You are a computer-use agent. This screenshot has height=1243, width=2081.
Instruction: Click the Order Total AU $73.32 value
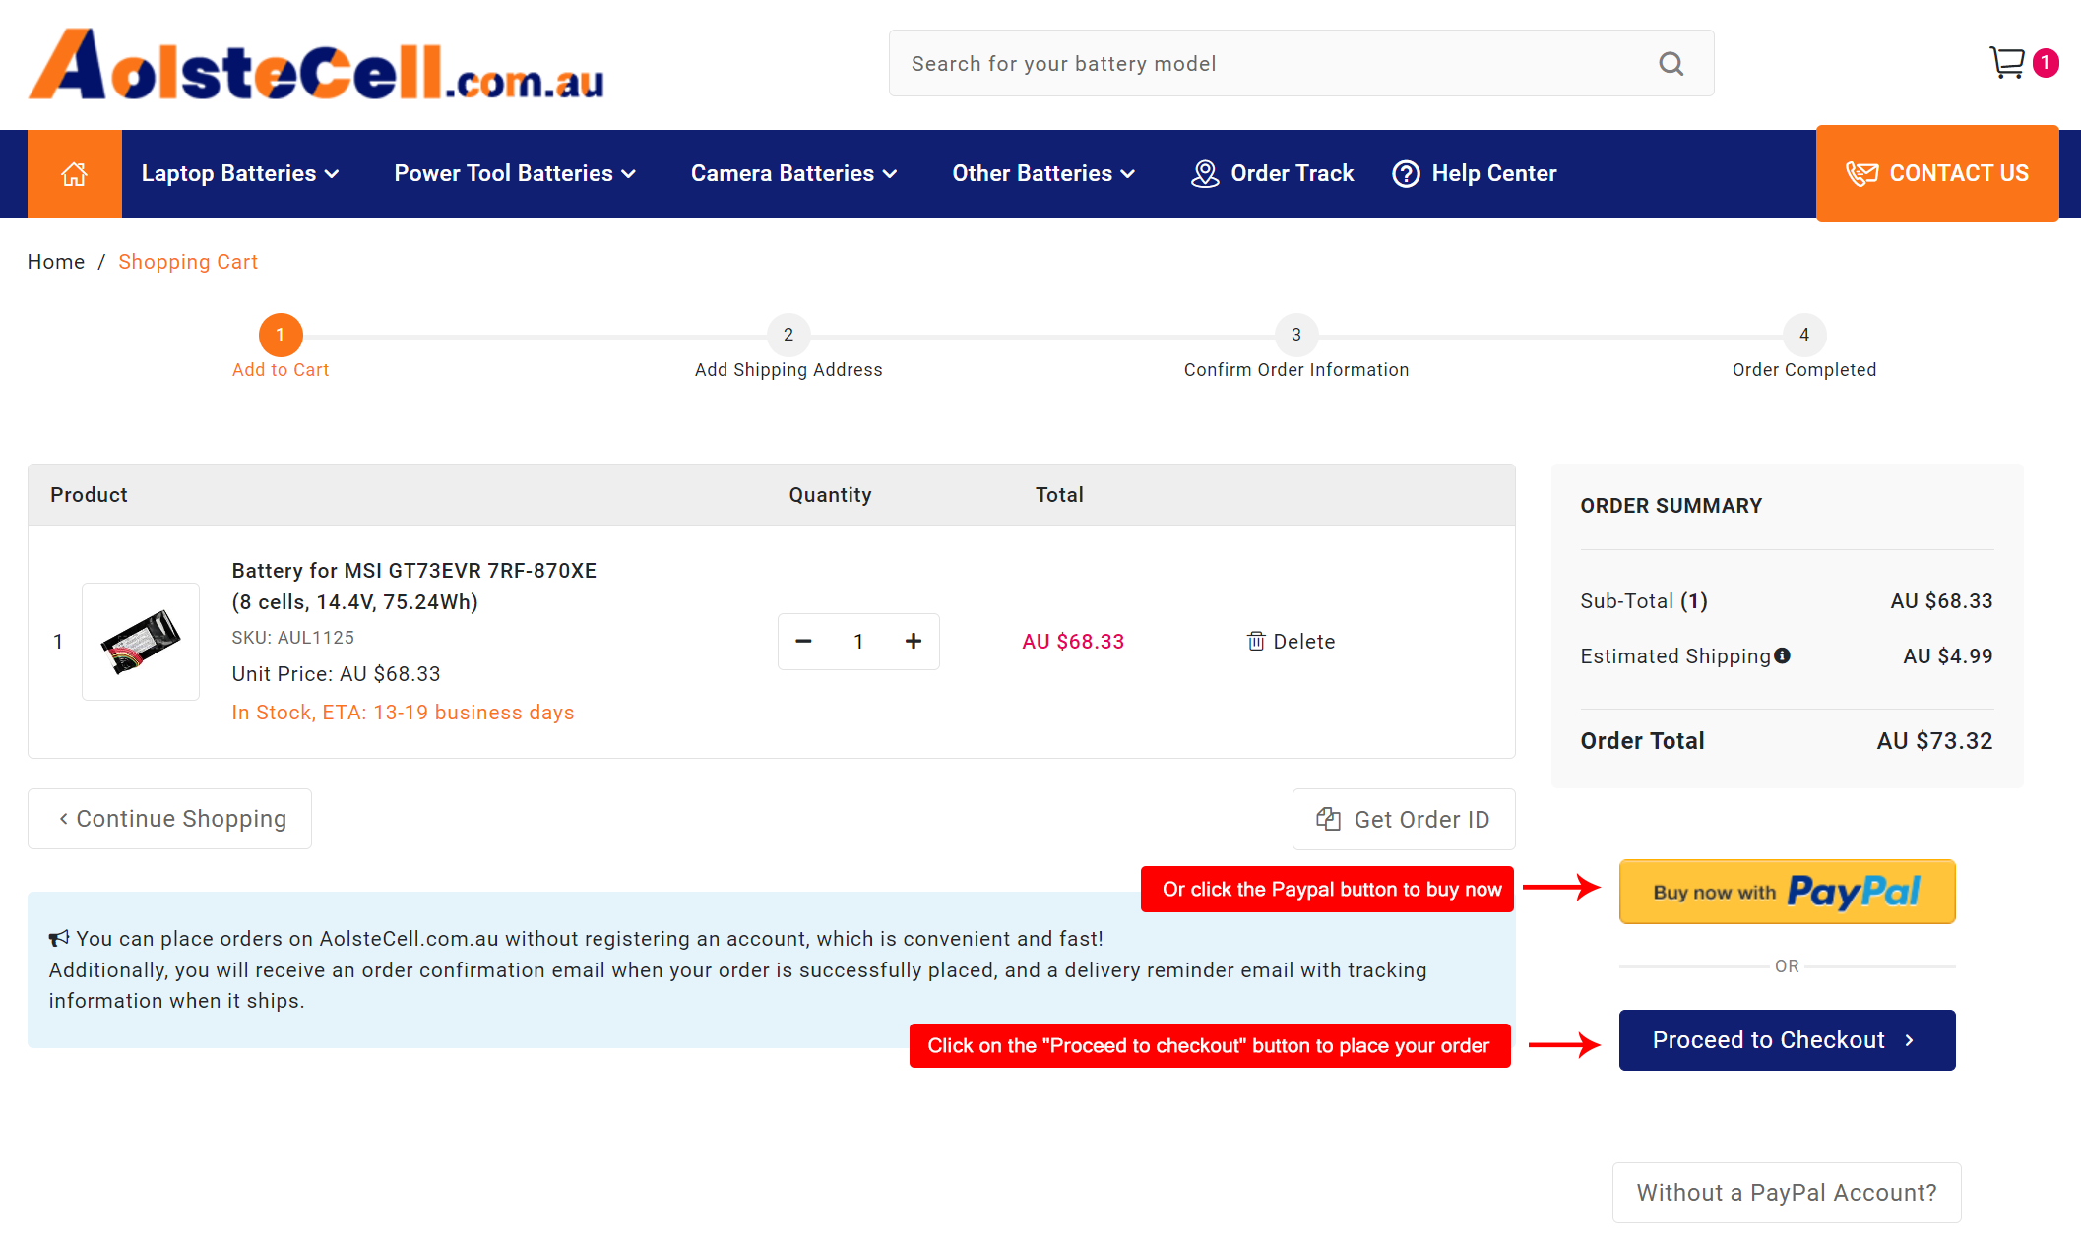(1934, 741)
